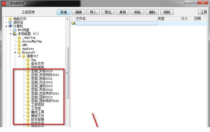210x132 pixels.
Task: Click the 删除 button
Action: click(152, 12)
